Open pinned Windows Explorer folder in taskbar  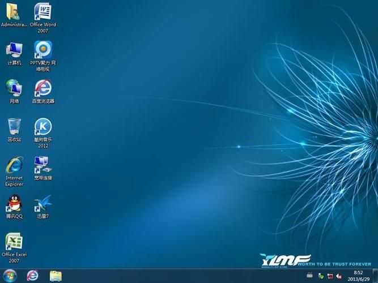coord(56,276)
